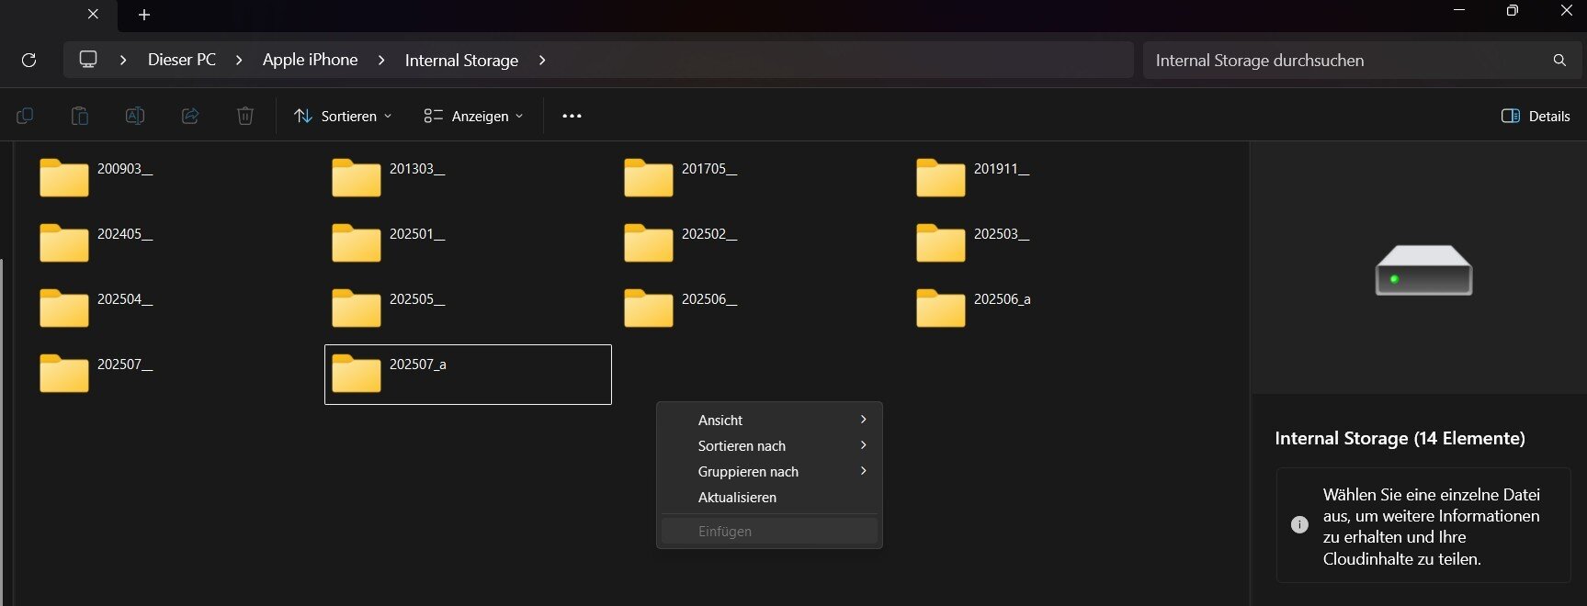
Task: Open the Sortieren dropdown
Action: (343, 116)
